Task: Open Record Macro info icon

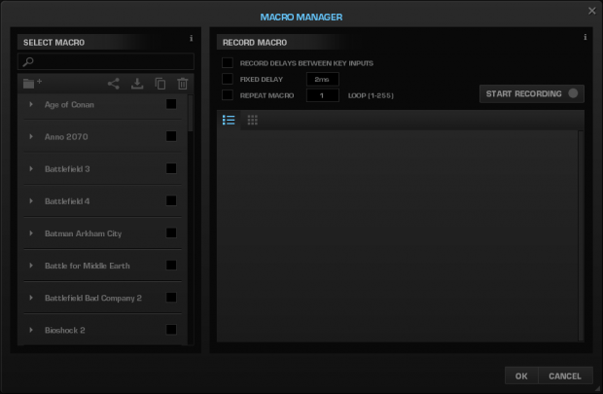Action: tap(585, 37)
